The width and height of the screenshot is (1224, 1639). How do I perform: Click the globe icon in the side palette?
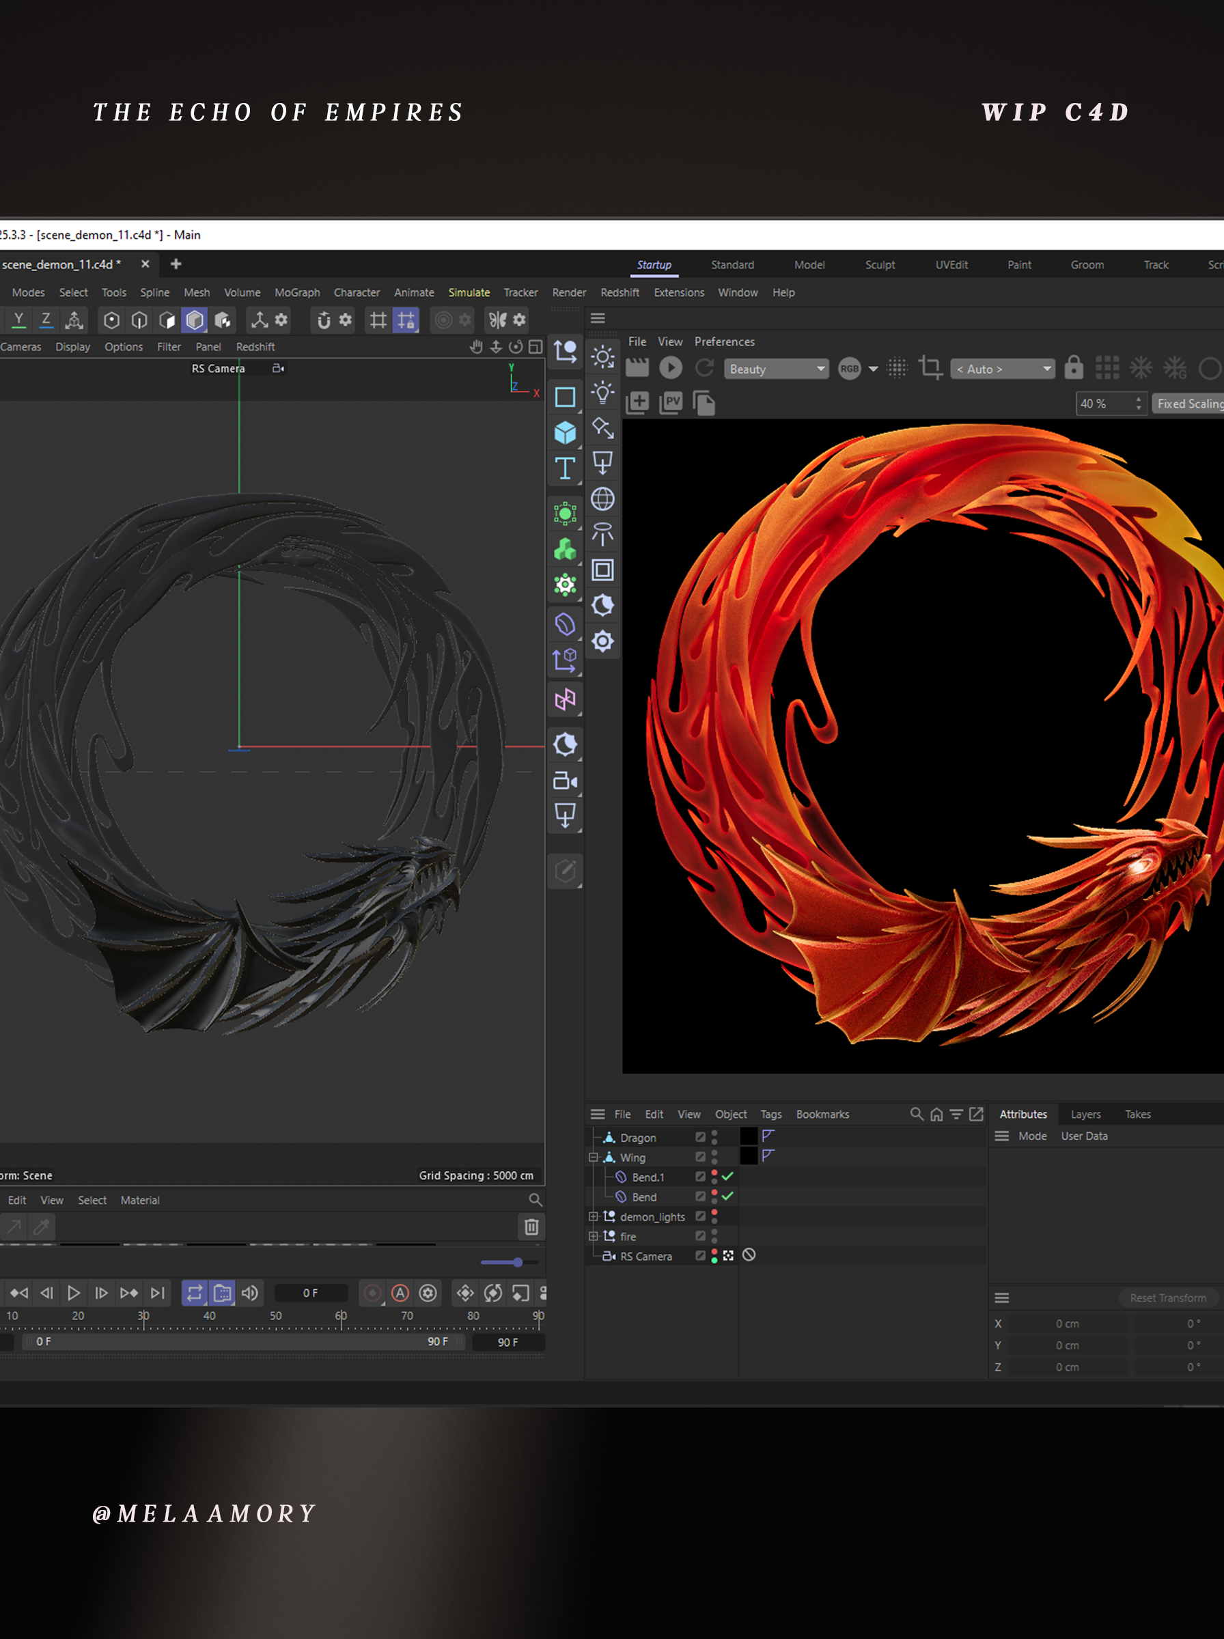602,499
